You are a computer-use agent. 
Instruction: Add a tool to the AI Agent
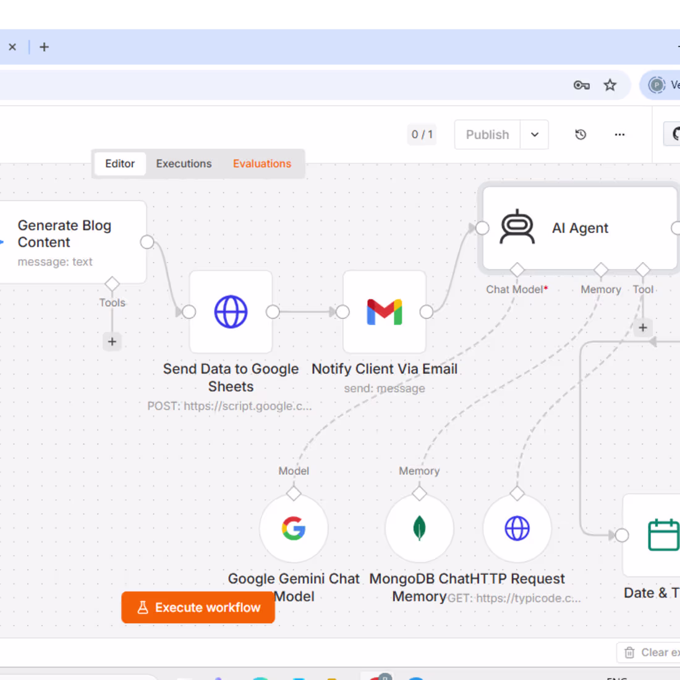[643, 328]
